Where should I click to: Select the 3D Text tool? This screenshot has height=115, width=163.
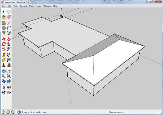(x=9, y=65)
